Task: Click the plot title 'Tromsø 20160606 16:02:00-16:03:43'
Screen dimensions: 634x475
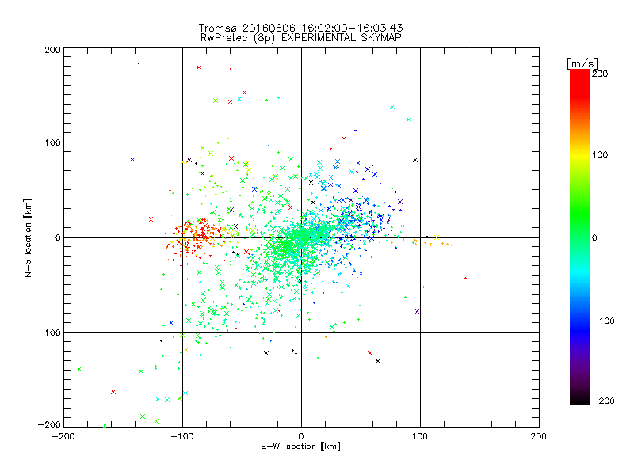Action: (300, 28)
